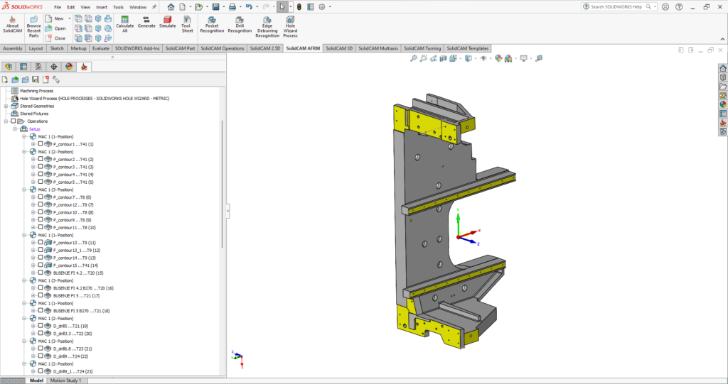Switch to the SolidCAM Turning tab
The width and height of the screenshot is (728, 384).
click(422, 48)
